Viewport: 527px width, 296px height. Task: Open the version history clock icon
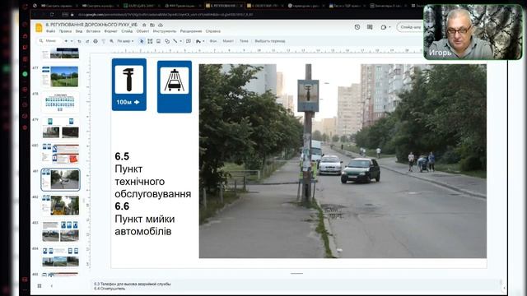[357, 27]
